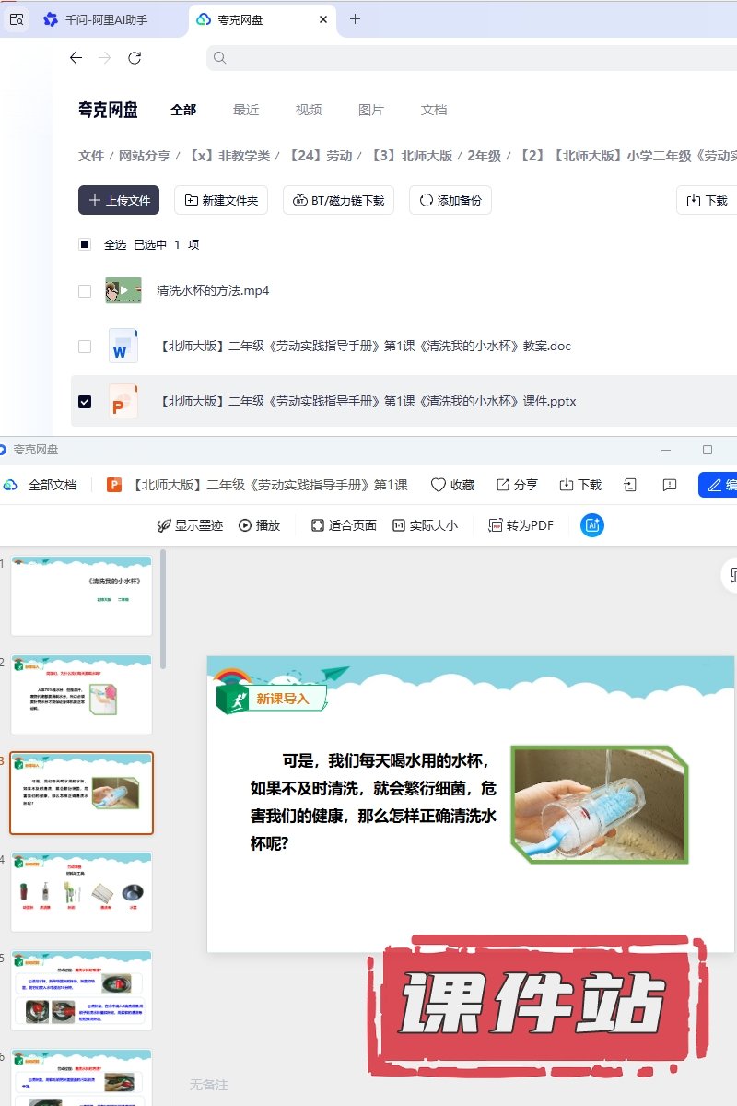The image size is (737, 1106).
Task: Click 收藏 heart icon
Action: [452, 485]
